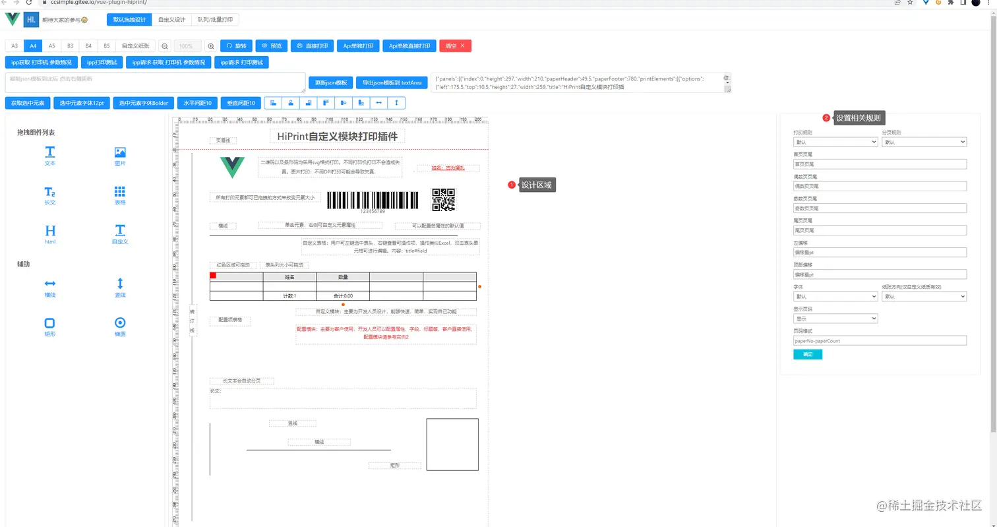The height and width of the screenshot is (527, 997).
Task: Click the 获取选中元素 button
Action: [x=28, y=103]
